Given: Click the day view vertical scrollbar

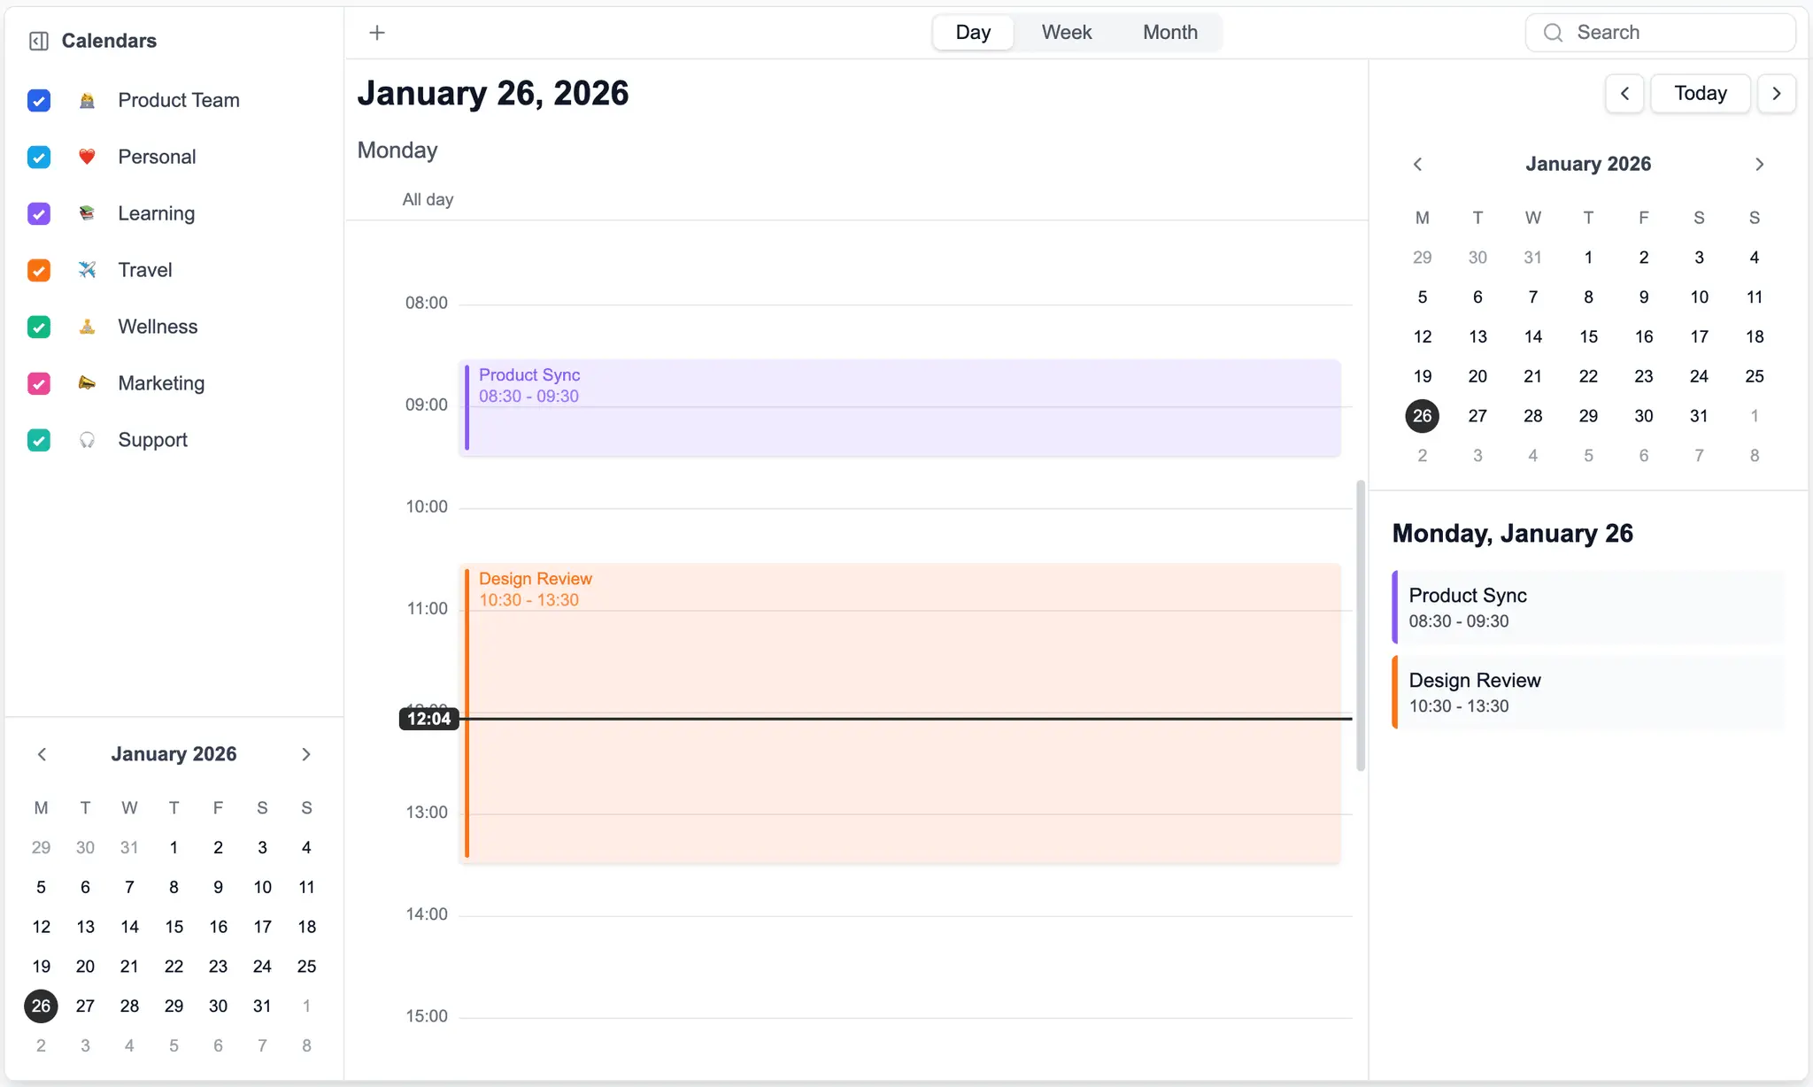Looking at the screenshot, I should (1361, 625).
